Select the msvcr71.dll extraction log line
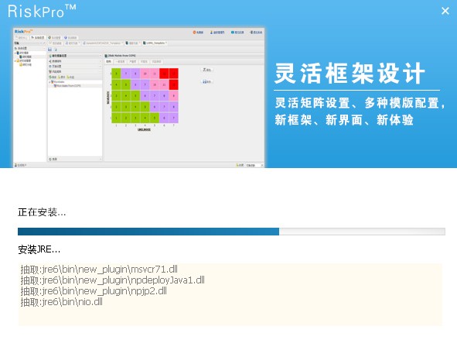Image resolution: width=457 pixels, height=340 pixels. pyautogui.click(x=99, y=269)
